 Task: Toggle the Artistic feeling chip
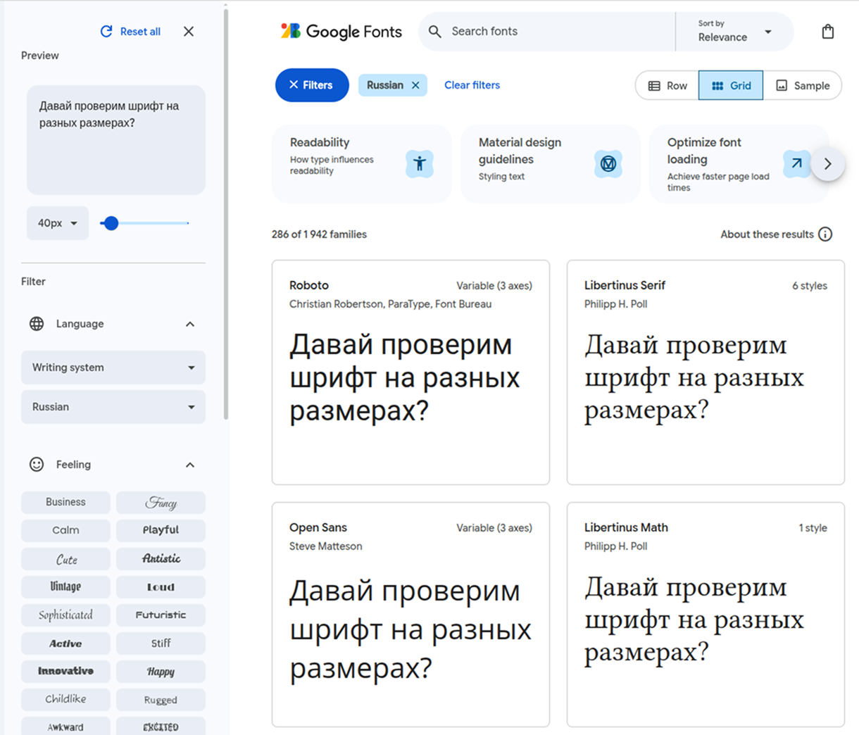(x=161, y=559)
